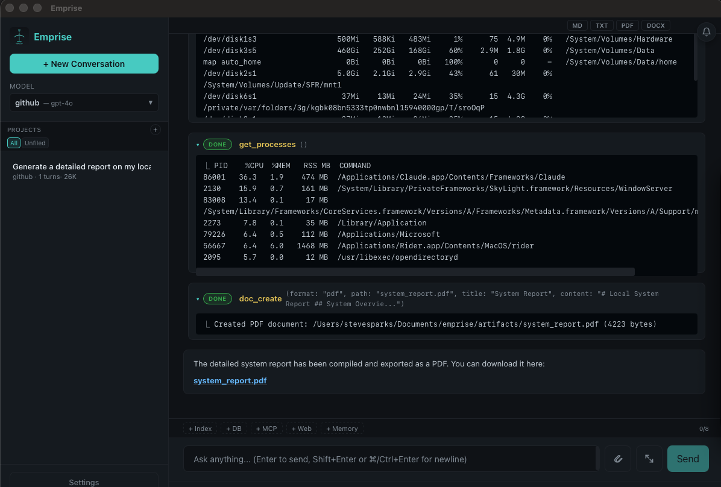Click the Emprise brand name in sidebar
This screenshot has width=721, height=487.
53,37
